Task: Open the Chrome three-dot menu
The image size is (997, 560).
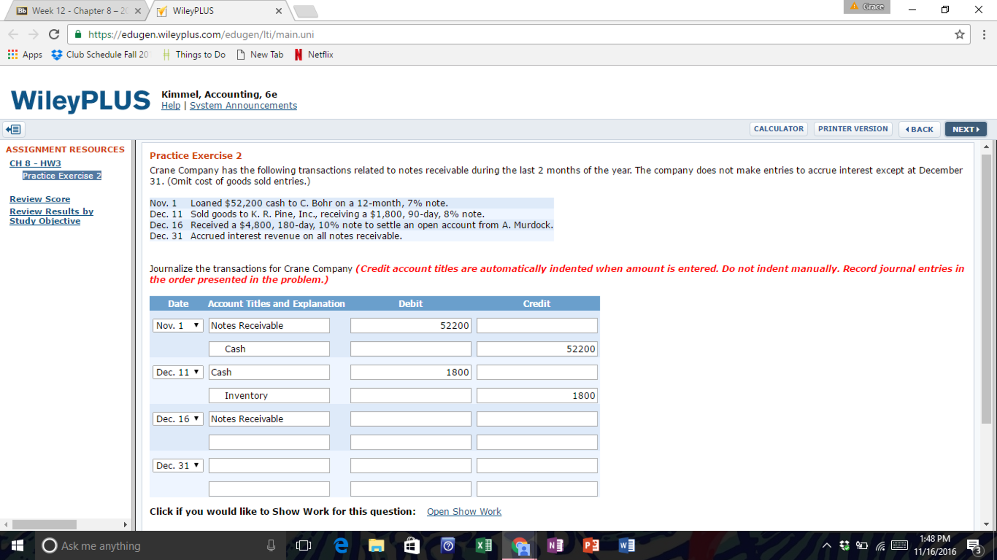Action: click(x=984, y=35)
